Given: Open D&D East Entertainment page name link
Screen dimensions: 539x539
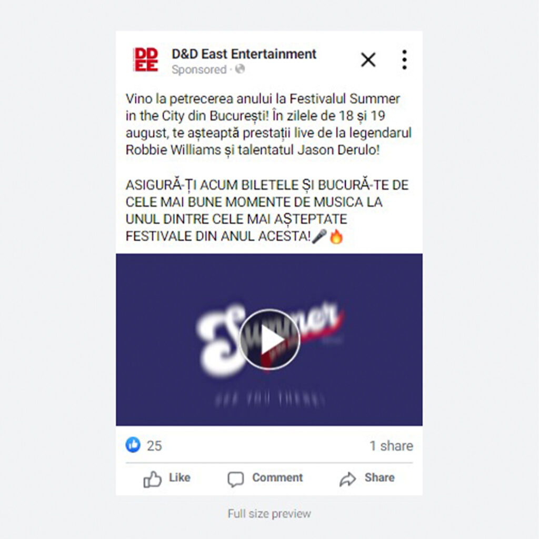Looking at the screenshot, I should pyautogui.click(x=244, y=54).
